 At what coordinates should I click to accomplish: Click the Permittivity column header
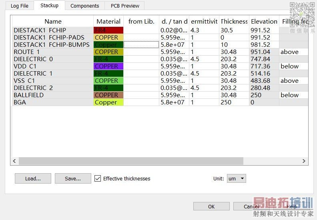[x=204, y=22]
